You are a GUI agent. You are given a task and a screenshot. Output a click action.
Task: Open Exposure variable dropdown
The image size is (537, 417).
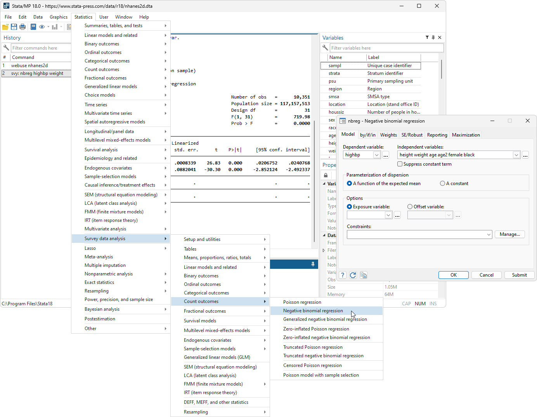point(388,215)
